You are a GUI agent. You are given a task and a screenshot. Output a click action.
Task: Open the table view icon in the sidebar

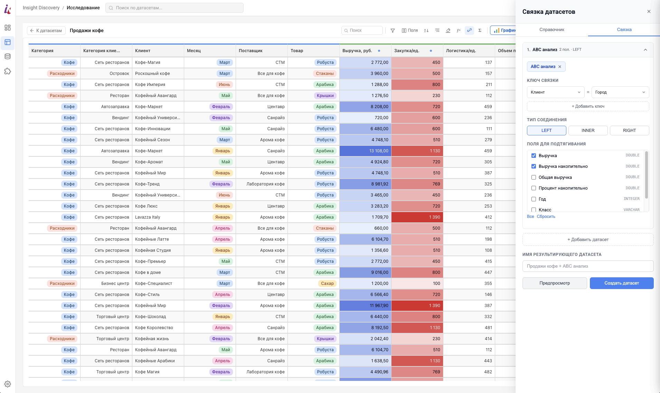coord(8,42)
